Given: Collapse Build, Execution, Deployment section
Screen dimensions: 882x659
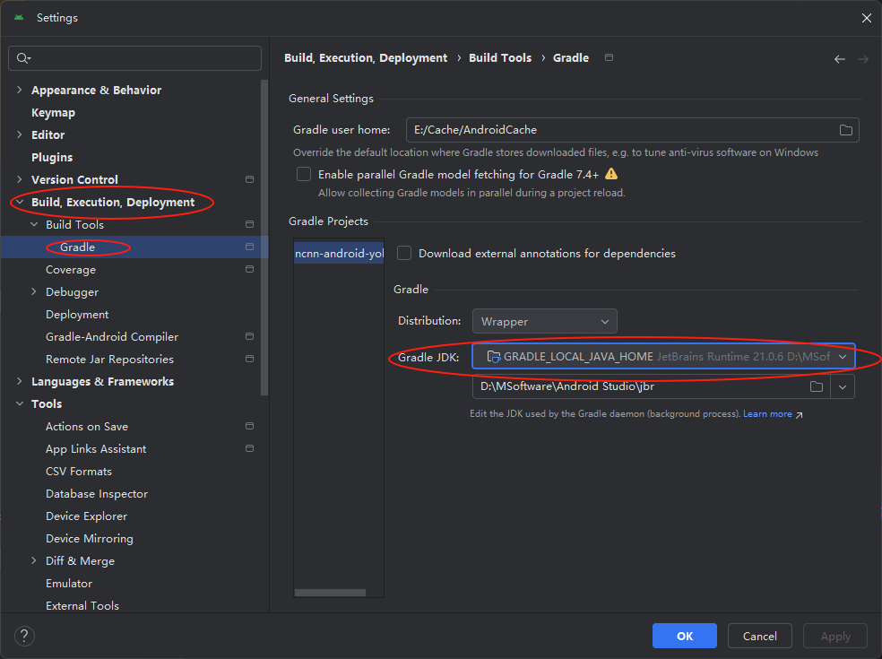Looking at the screenshot, I should (20, 202).
